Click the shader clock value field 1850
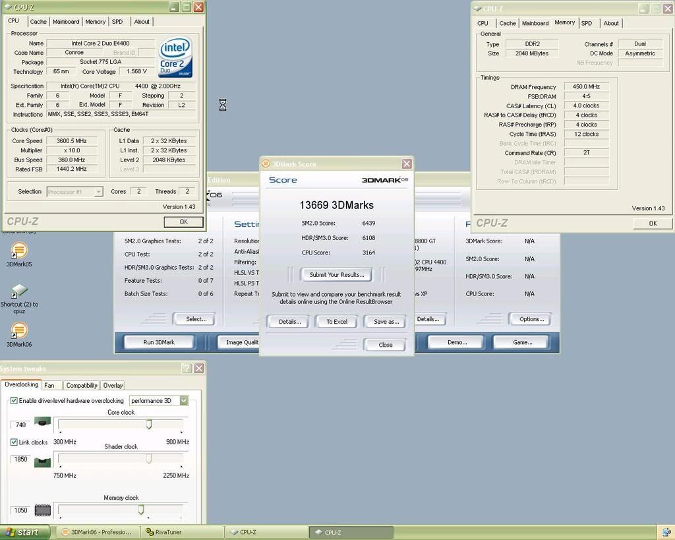 (20, 460)
